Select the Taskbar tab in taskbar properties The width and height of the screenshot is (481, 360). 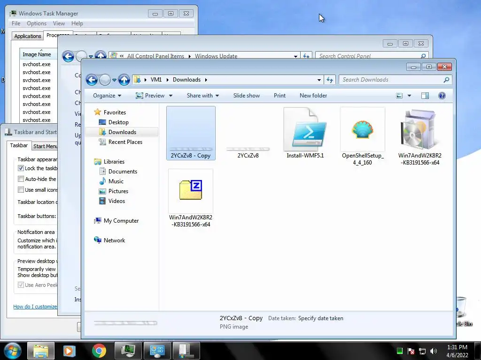(19, 145)
